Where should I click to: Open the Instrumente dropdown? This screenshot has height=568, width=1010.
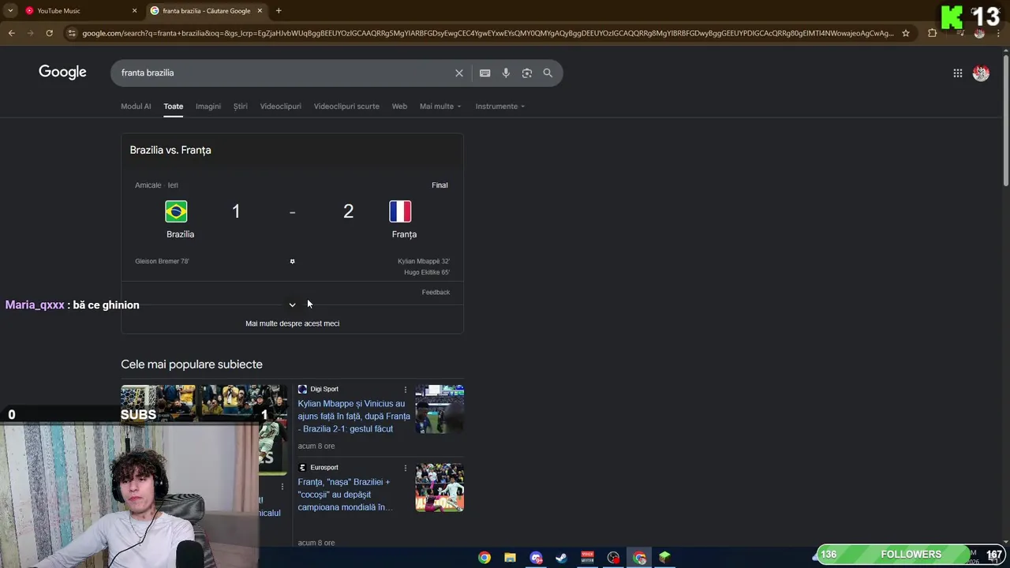499,106
